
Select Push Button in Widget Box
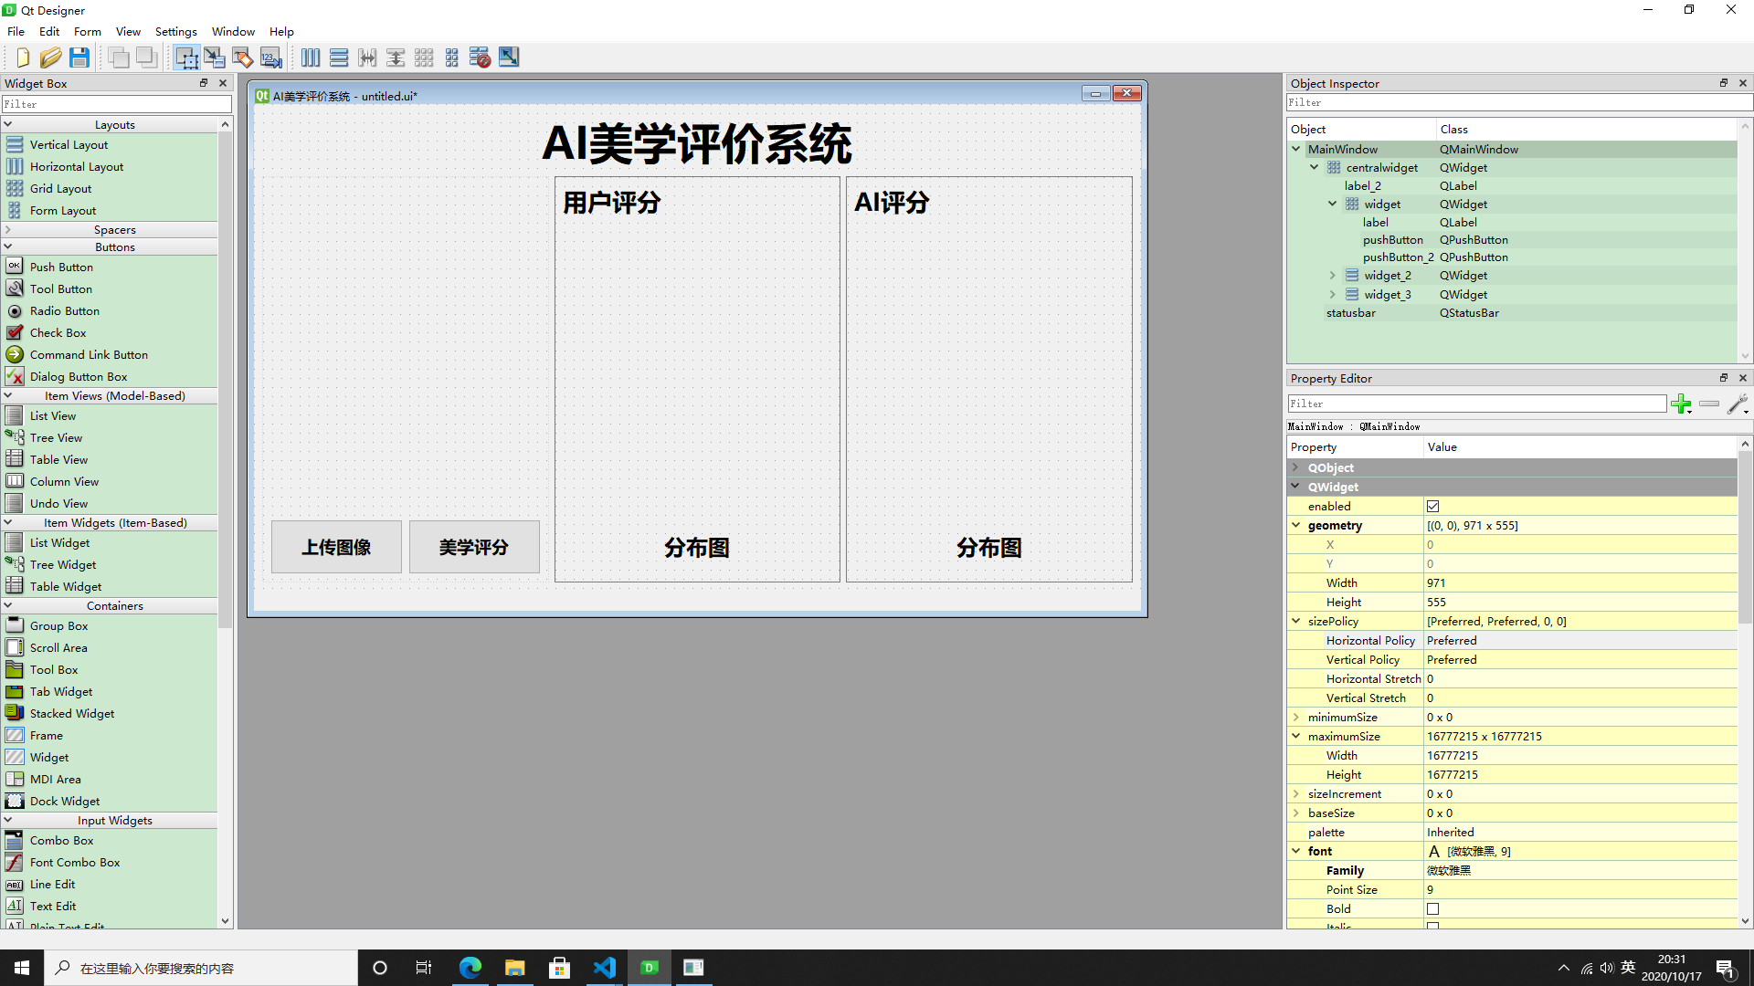(x=61, y=267)
